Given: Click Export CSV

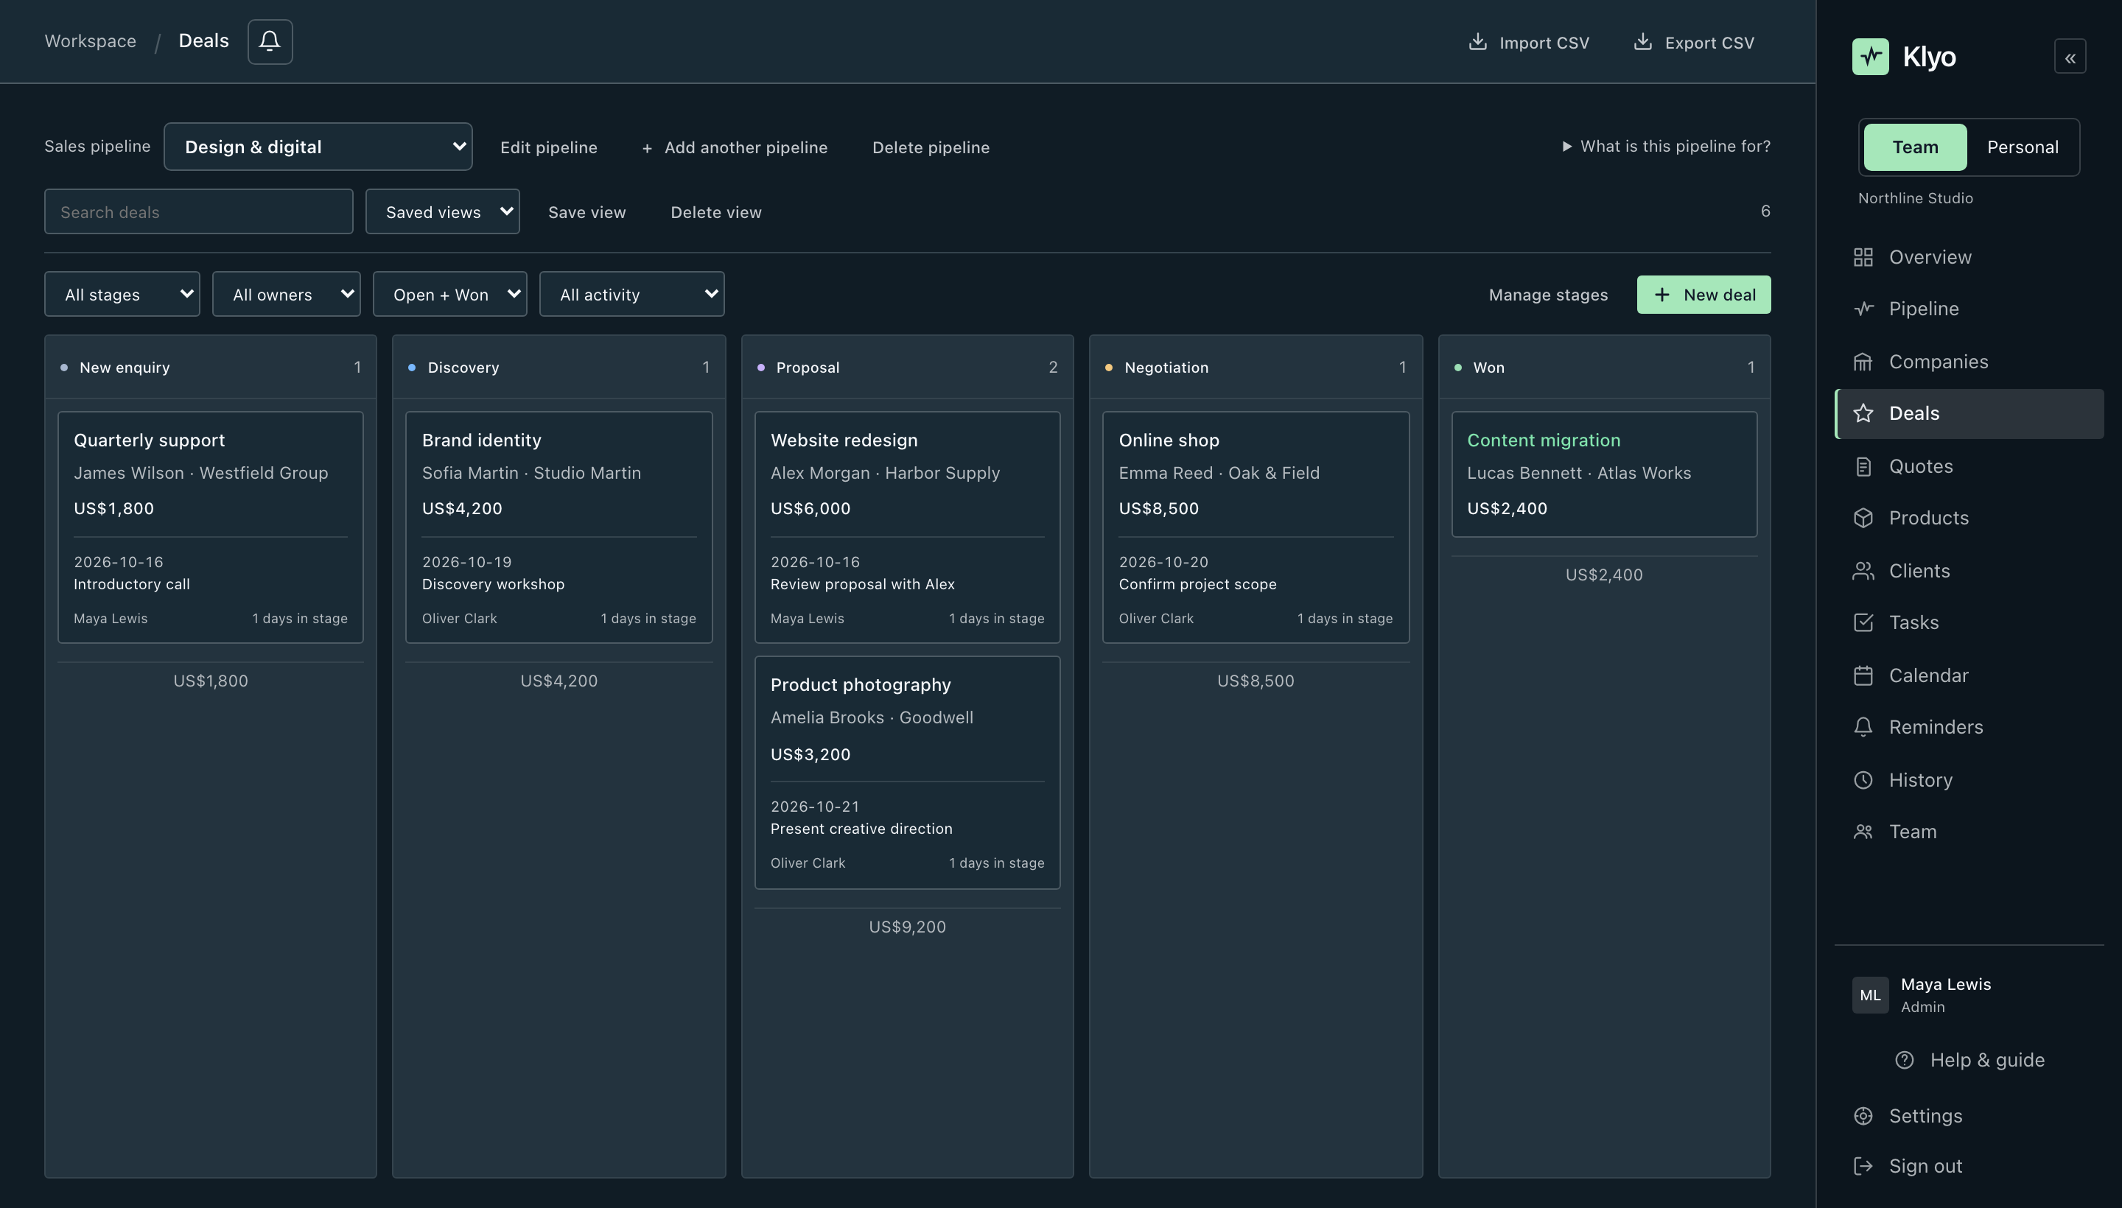Looking at the screenshot, I should point(1694,42).
